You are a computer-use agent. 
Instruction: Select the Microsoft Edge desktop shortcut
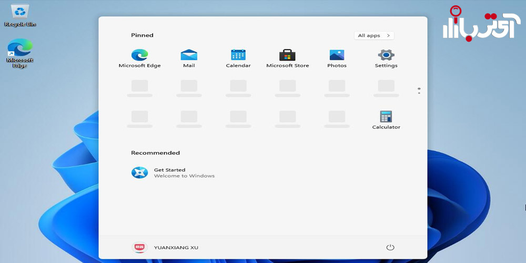[20, 53]
